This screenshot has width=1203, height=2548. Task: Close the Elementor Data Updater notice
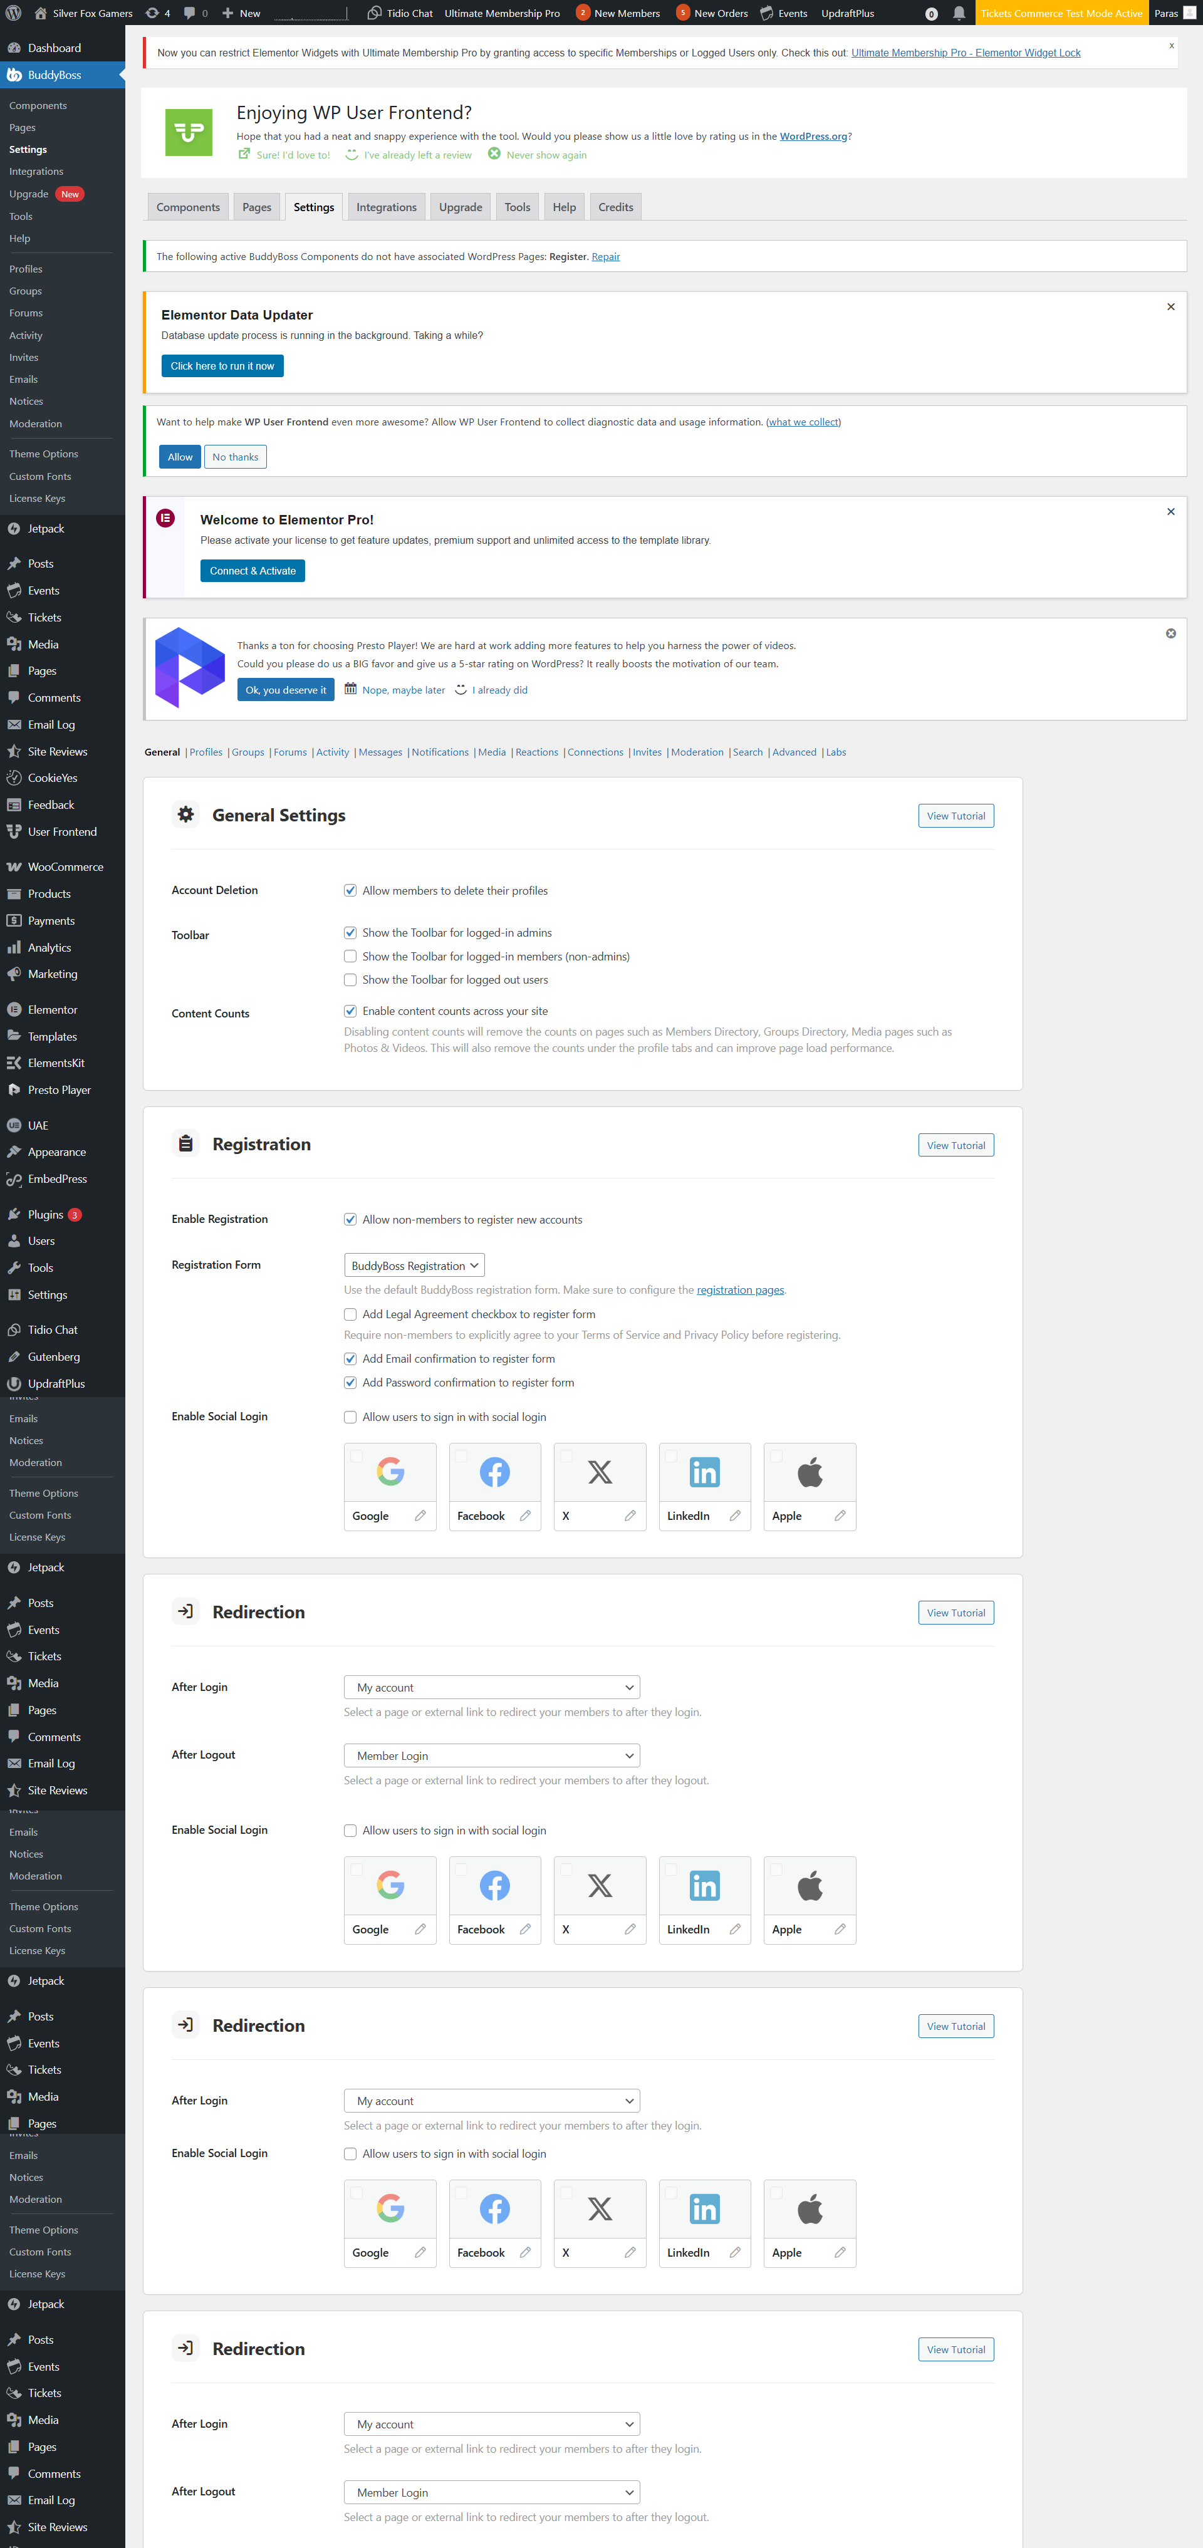point(1170,306)
